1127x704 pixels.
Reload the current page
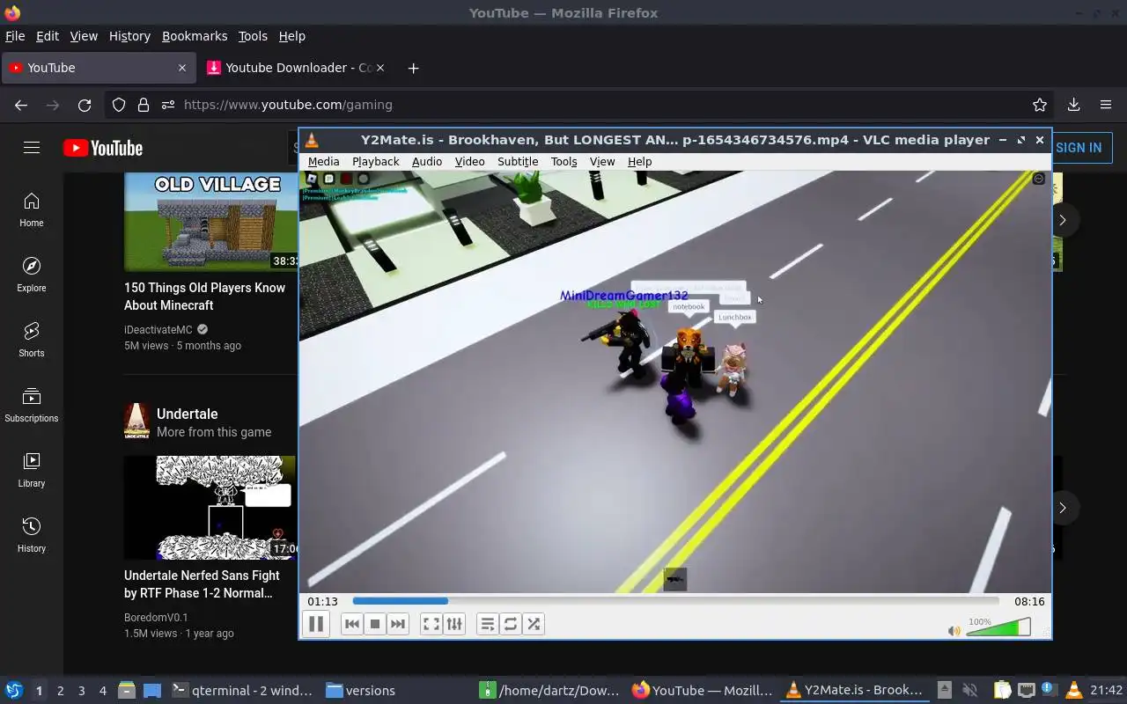(x=85, y=105)
